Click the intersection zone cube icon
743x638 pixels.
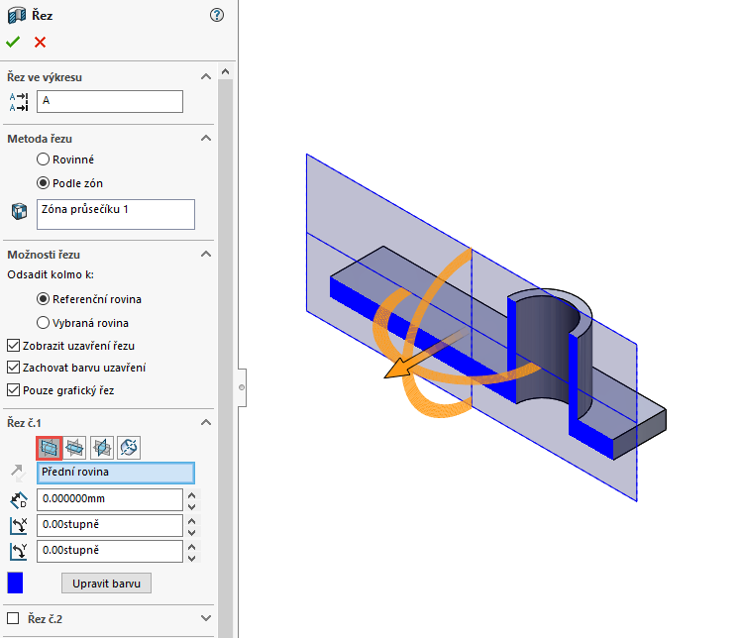pyautogui.click(x=20, y=211)
